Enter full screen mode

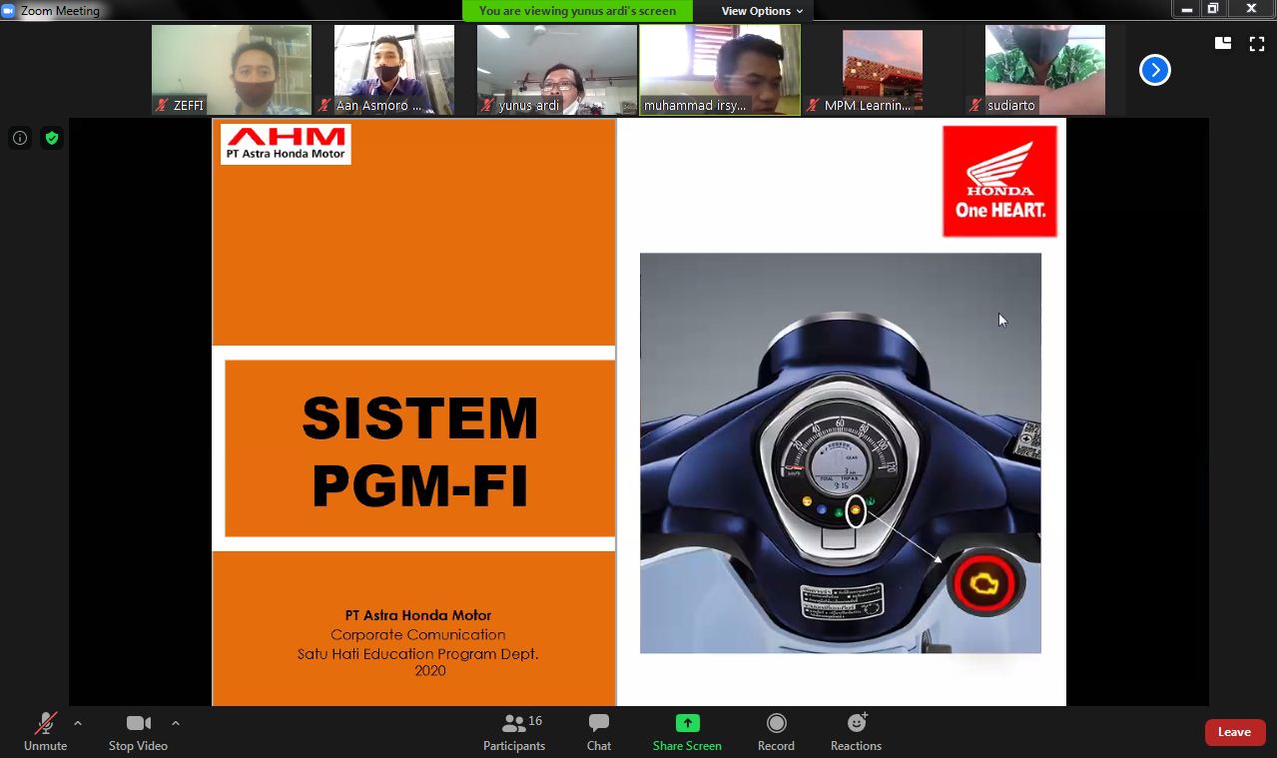click(1257, 43)
